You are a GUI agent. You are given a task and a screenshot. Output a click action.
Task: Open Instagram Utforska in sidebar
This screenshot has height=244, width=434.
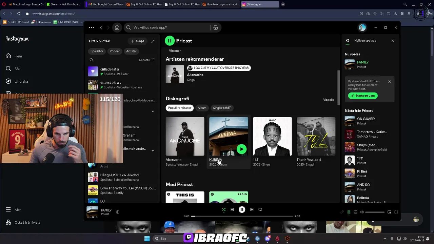(17, 81)
